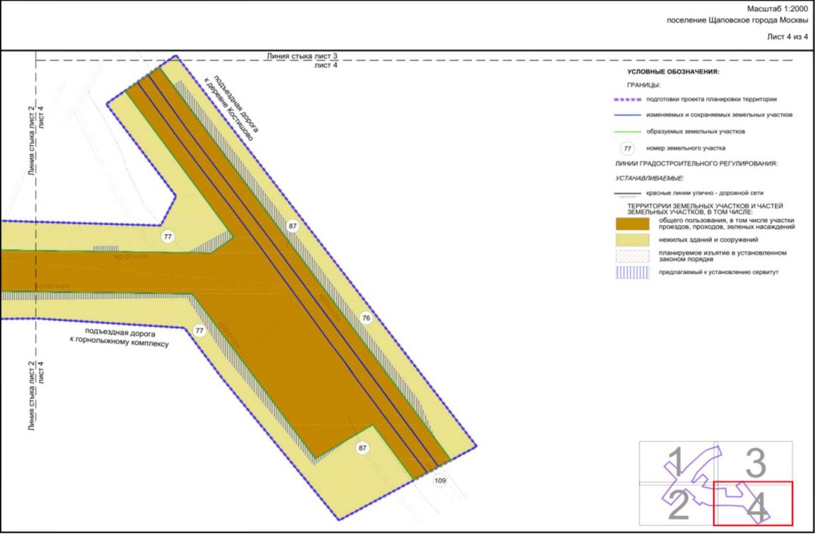Open sheet 2 in the key map
This screenshot has width=815, height=534.
point(677,505)
